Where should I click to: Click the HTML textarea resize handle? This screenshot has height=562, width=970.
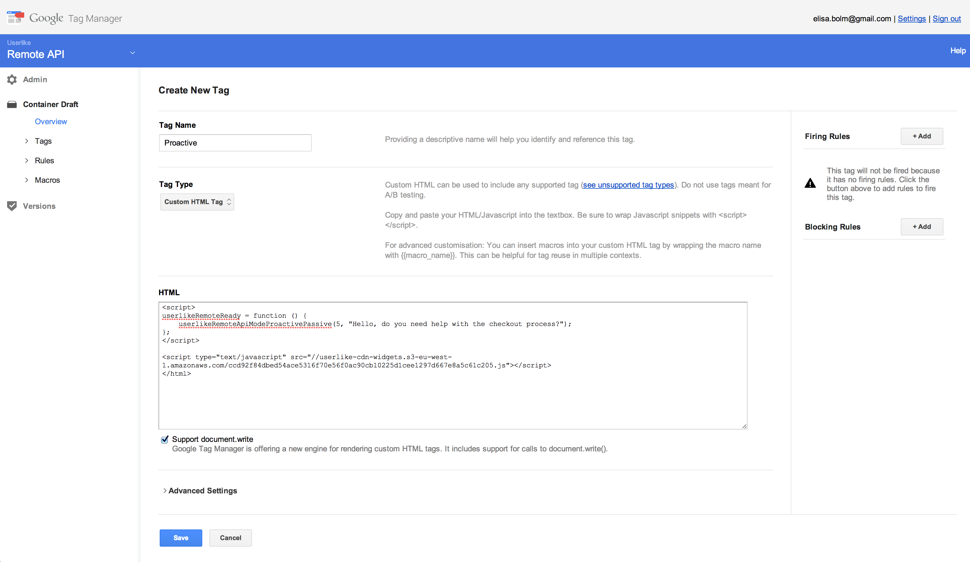(x=744, y=426)
